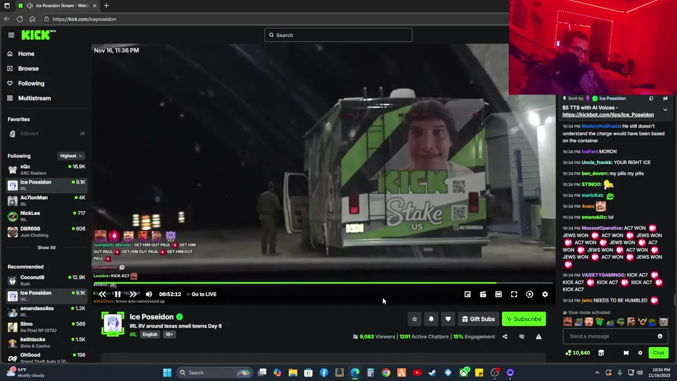Image resolution: width=677 pixels, height=381 pixels.
Task: Report the stream warning icon
Action: point(538,337)
